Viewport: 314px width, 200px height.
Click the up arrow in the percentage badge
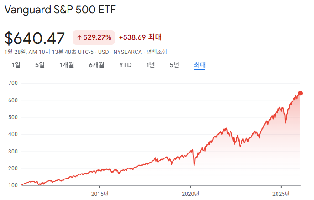79,37
